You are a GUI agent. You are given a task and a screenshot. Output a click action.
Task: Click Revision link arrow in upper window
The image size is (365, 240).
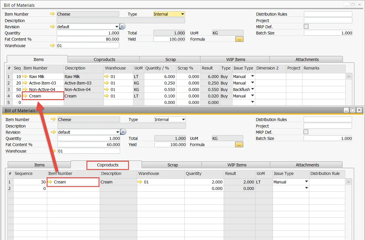click(x=53, y=27)
